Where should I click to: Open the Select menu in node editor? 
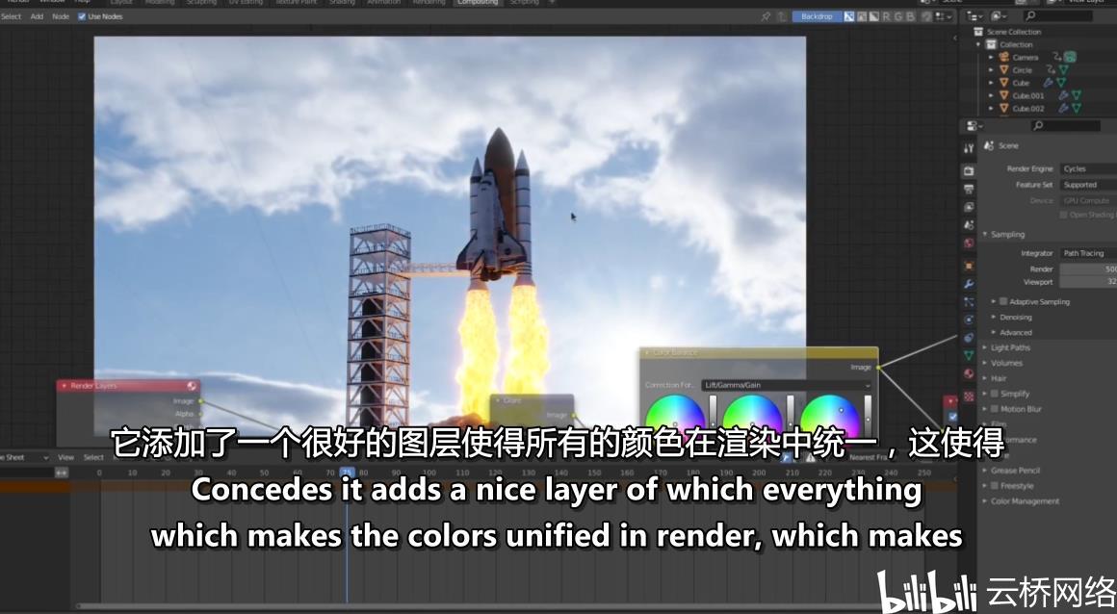click(x=11, y=16)
